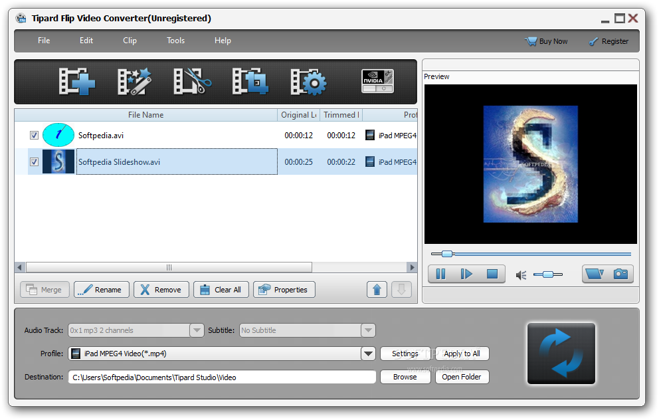
Task: Click the 00:00:22 trimmed length cell
Action: tap(341, 162)
